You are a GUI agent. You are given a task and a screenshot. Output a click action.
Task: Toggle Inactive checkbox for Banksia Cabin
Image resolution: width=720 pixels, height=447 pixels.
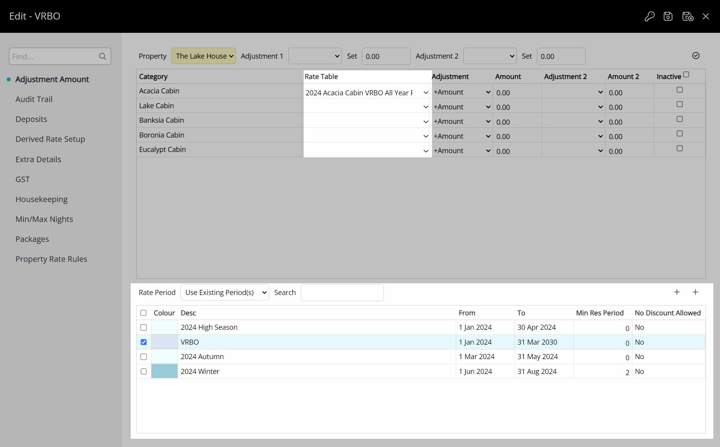point(680,119)
